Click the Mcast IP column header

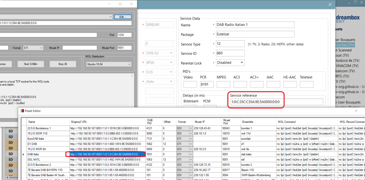tap(208, 122)
